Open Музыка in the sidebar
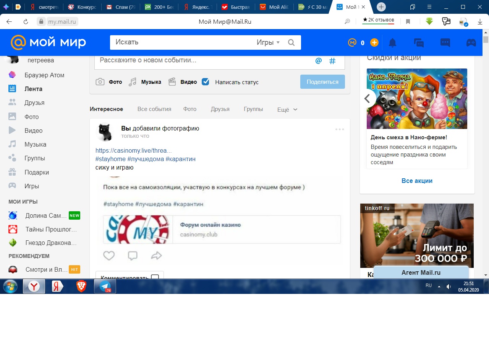Image resolution: width=489 pixels, height=349 pixels. 27,144
